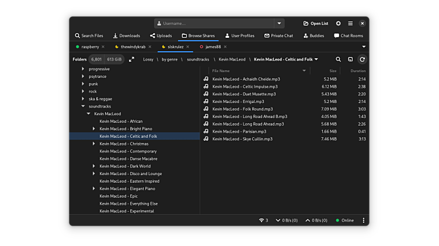Expand the Kevin MacLeod - Bright Piano folder
Image resolution: width=439 pixels, height=246 pixels.
(93, 129)
